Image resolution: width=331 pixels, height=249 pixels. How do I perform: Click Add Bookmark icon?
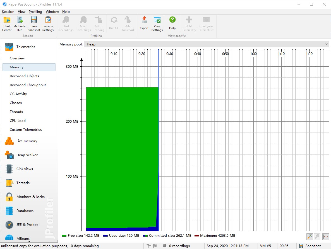pos(128,24)
